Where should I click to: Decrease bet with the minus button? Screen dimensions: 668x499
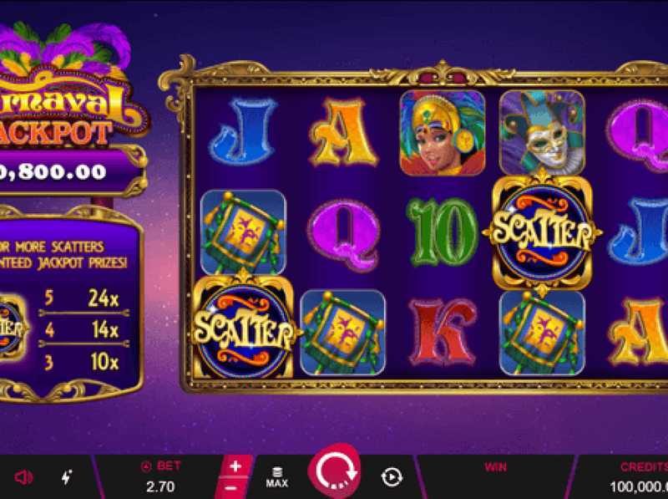tap(231, 488)
